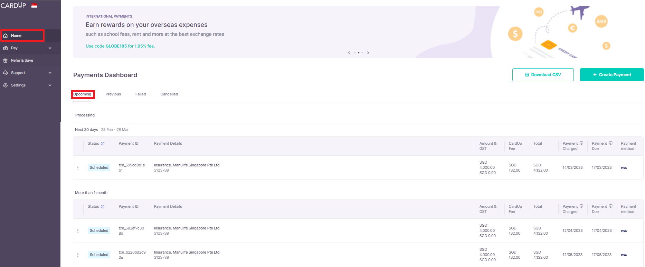Click Insurance Manulife details for 17/05/2023 payment

187,255
